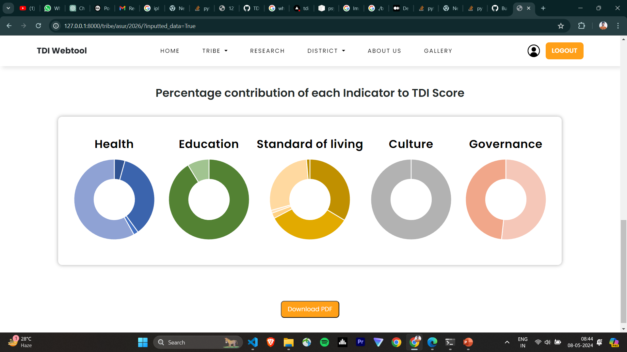Open a new browser tab
627x352 pixels.
pos(543,8)
